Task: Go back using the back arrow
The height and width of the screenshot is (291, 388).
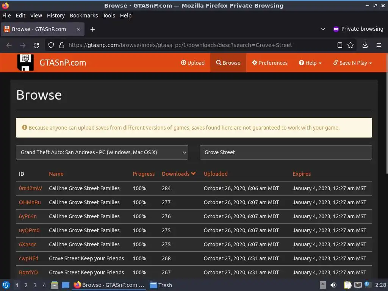Action: tap(9, 45)
